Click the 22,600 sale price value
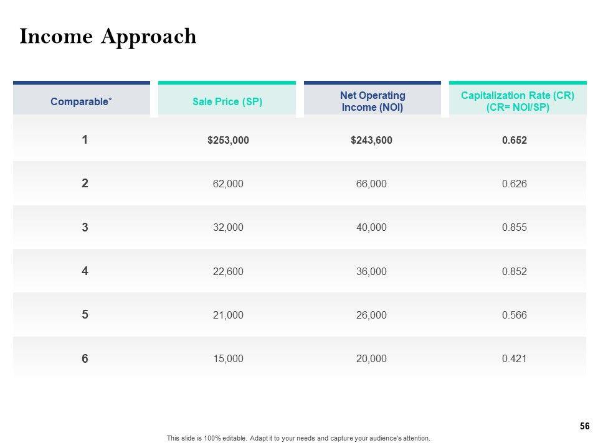 click(x=228, y=271)
